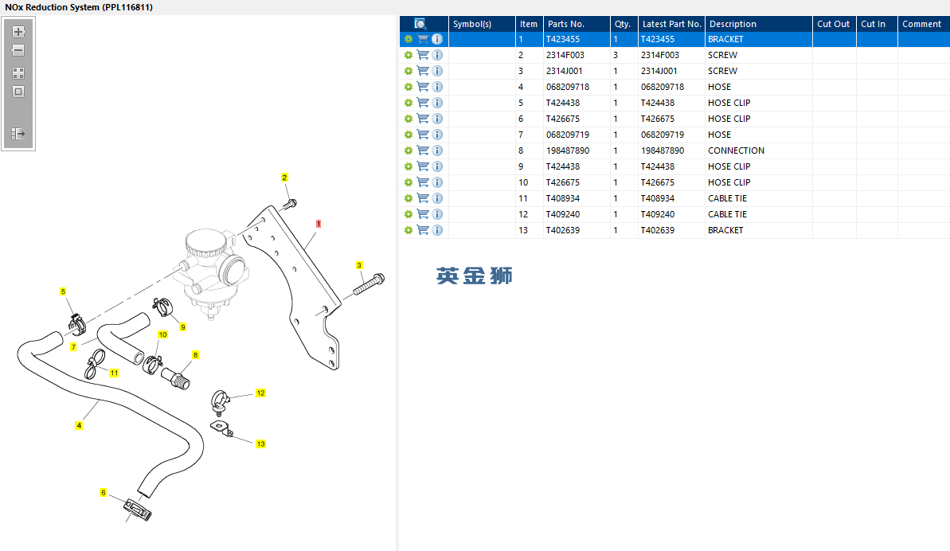Click green gear for item 13 BRACKET
Viewport: 950px width, 551px height.
[x=409, y=230]
